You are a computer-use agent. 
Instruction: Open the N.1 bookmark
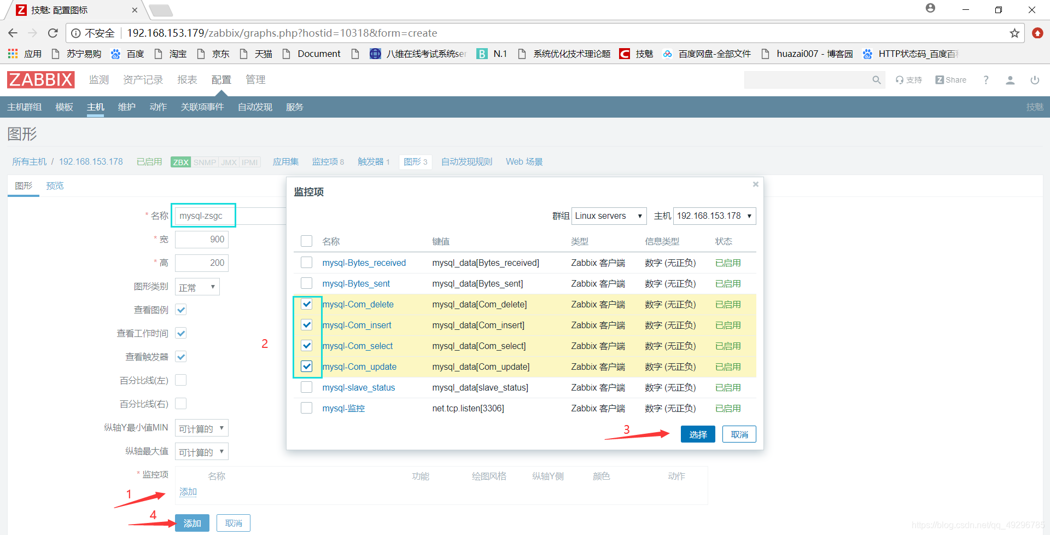click(492, 54)
